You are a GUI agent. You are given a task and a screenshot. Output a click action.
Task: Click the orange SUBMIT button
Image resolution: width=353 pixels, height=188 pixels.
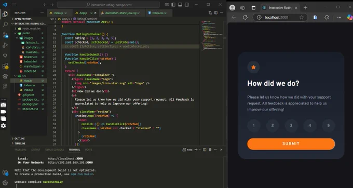tap(291, 144)
